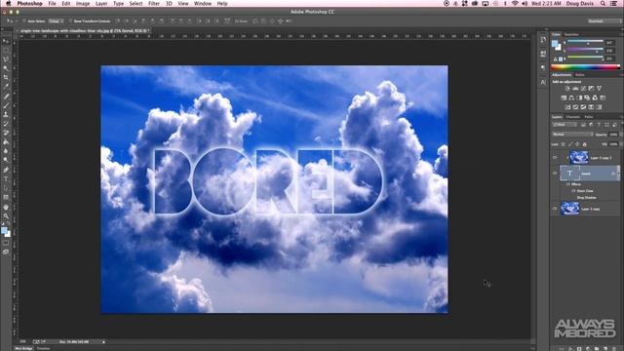Toggle Inner Glow effect visibility

tap(573, 191)
